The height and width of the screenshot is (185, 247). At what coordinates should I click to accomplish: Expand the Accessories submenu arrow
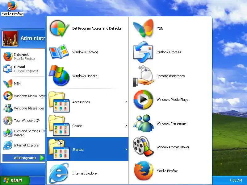click(126, 102)
